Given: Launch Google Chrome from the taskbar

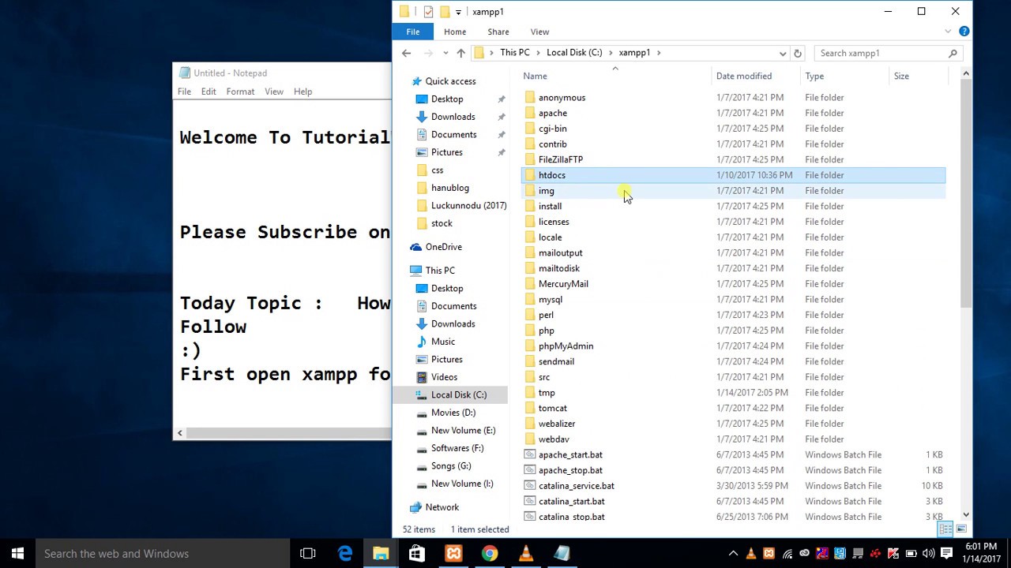Looking at the screenshot, I should (x=490, y=554).
